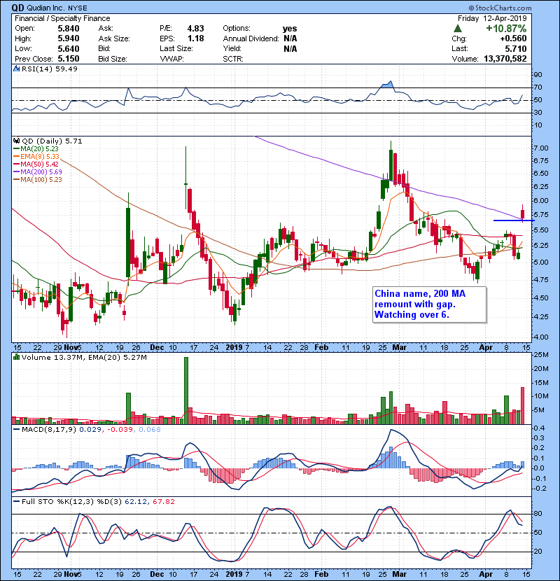Click the percent change +10.87%
560x581 pixels.
(x=506, y=29)
